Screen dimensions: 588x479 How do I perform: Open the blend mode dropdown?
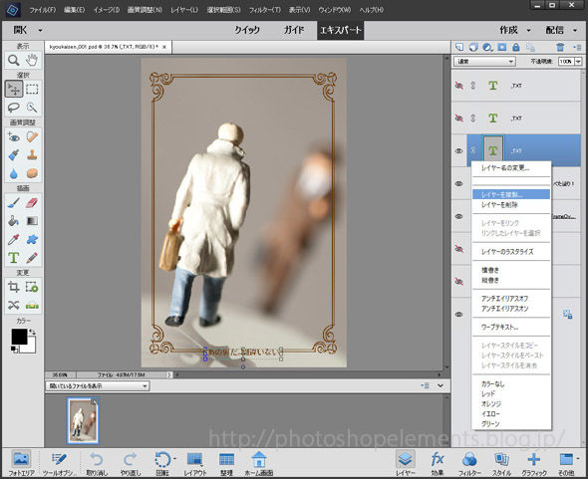pyautogui.click(x=485, y=61)
